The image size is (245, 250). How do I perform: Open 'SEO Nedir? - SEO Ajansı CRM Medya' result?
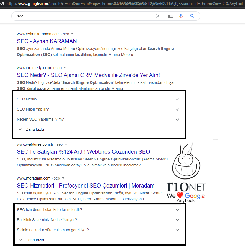88,75
